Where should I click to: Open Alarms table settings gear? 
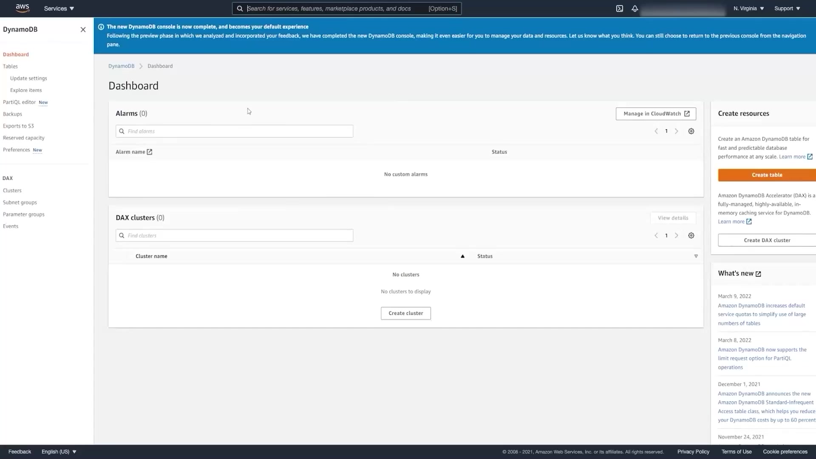click(x=691, y=131)
